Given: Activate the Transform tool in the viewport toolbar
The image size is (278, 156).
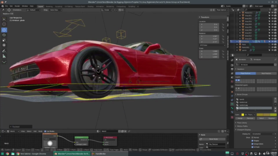Looking at the screenshot, I should 4,45.
